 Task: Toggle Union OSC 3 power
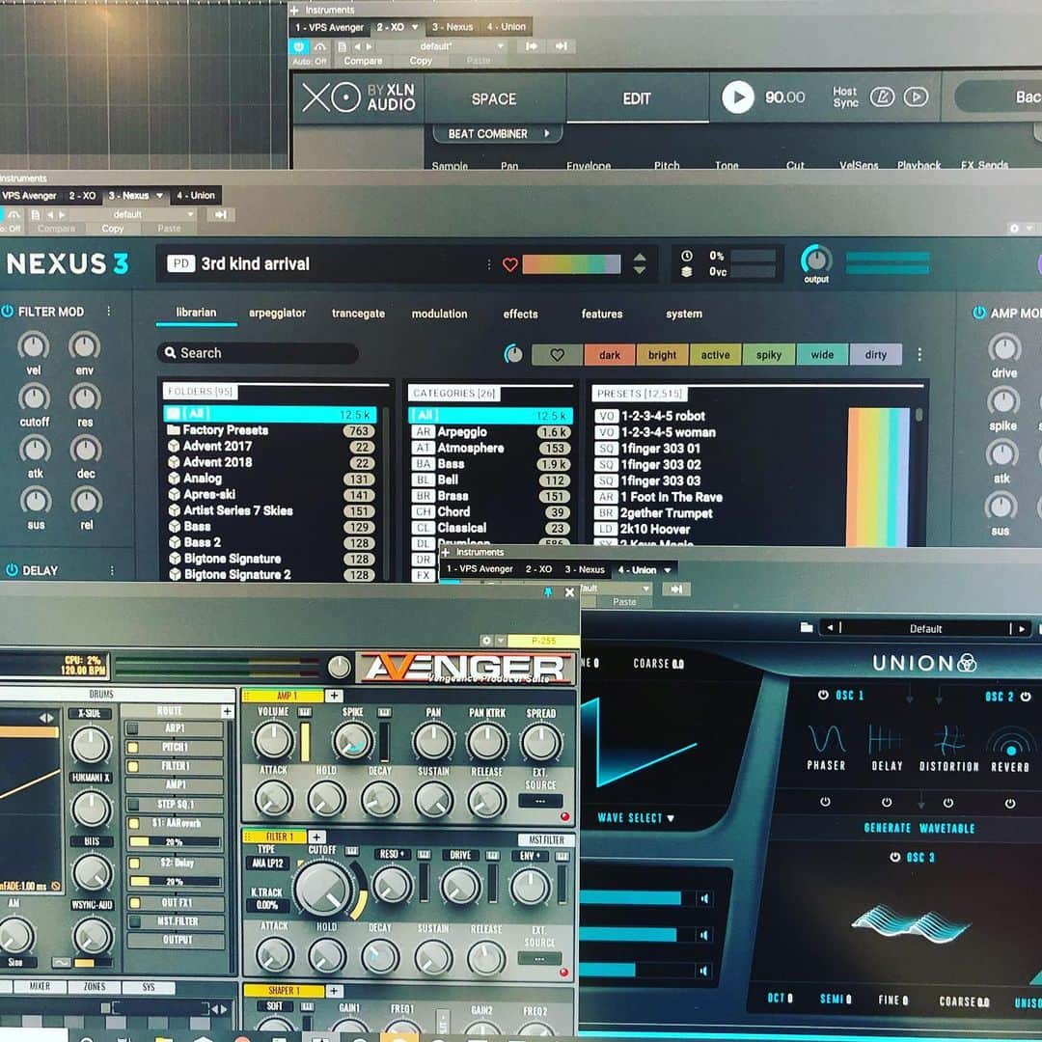coord(895,858)
